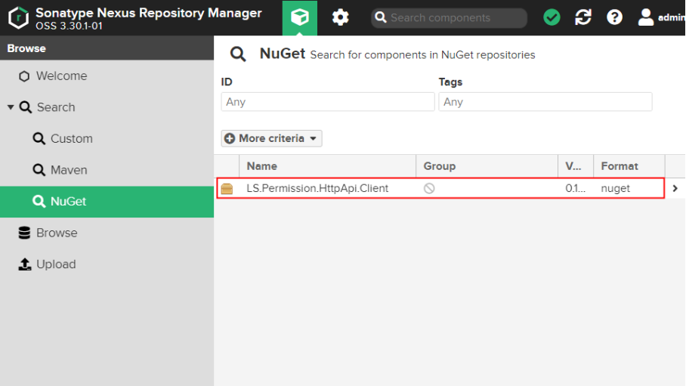
Task: Click the Tags search input field
Action: click(545, 102)
